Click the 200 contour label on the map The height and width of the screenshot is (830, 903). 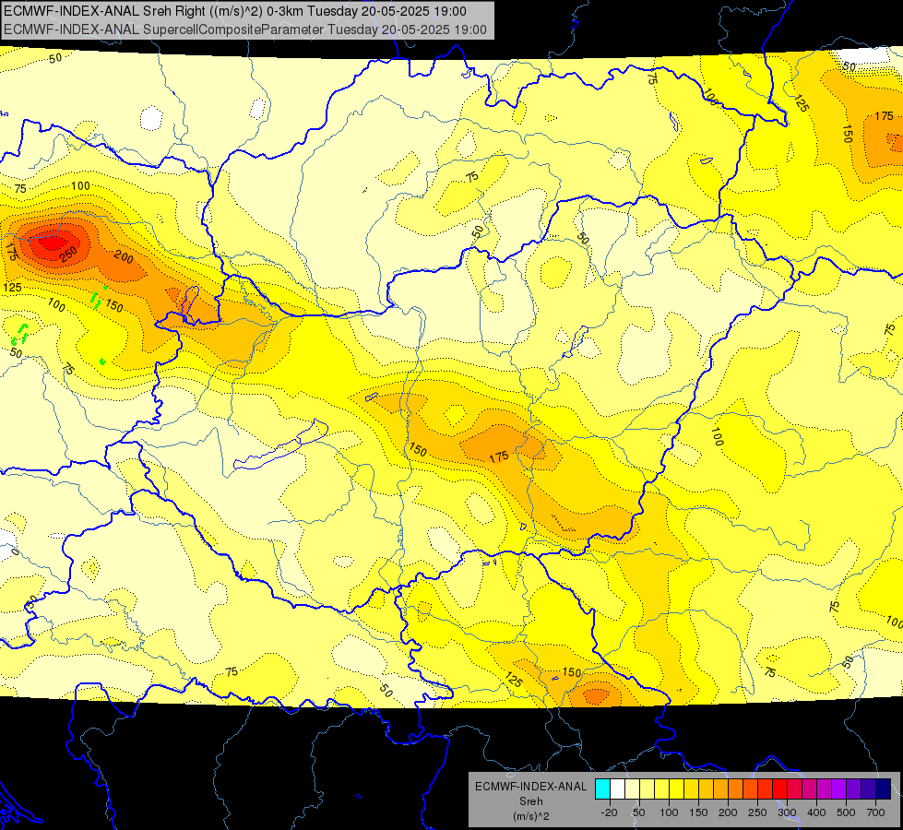point(124,256)
